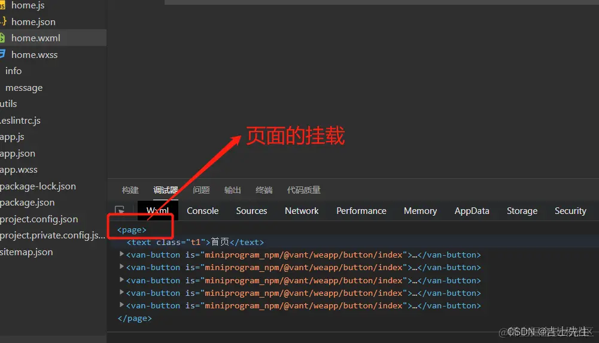599x343 pixels.
Task: Open home.wxss stylesheet file
Action: [x=34, y=54]
